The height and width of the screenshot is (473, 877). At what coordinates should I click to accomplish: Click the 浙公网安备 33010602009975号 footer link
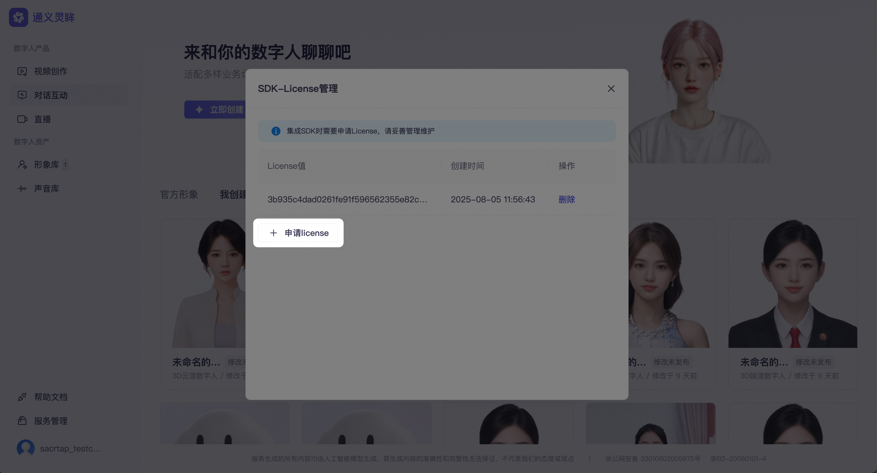(653, 459)
